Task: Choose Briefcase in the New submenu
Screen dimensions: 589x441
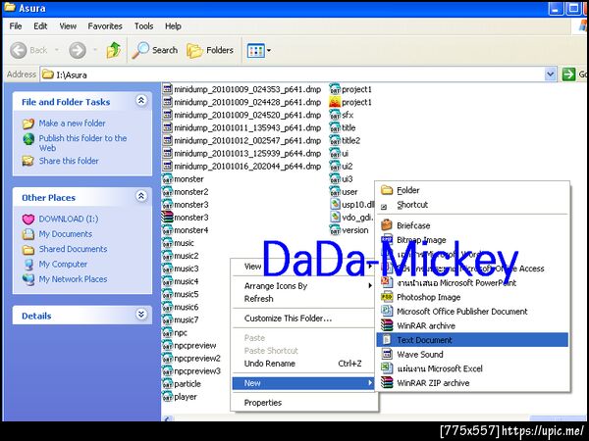Action: 472,225
